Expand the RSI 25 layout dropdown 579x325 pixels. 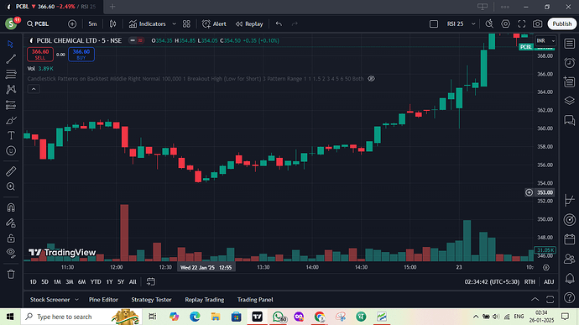point(473,24)
